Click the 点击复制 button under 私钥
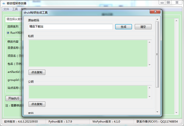 tap(37, 72)
